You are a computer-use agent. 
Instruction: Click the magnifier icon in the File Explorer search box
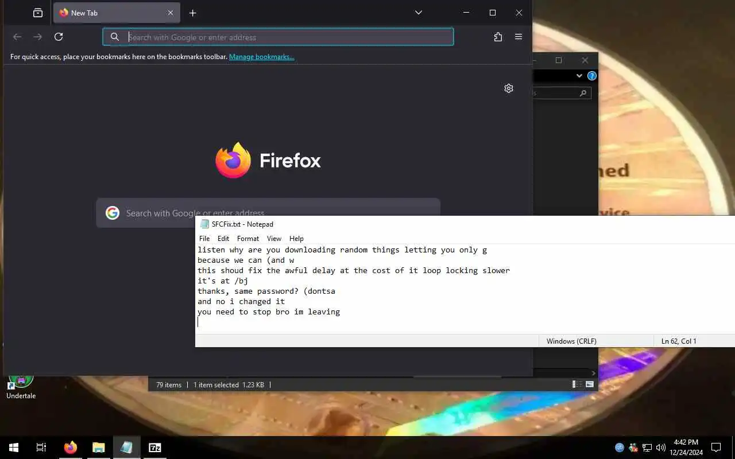(583, 92)
